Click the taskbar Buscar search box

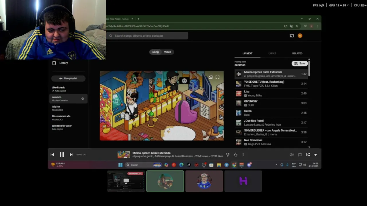143,165
